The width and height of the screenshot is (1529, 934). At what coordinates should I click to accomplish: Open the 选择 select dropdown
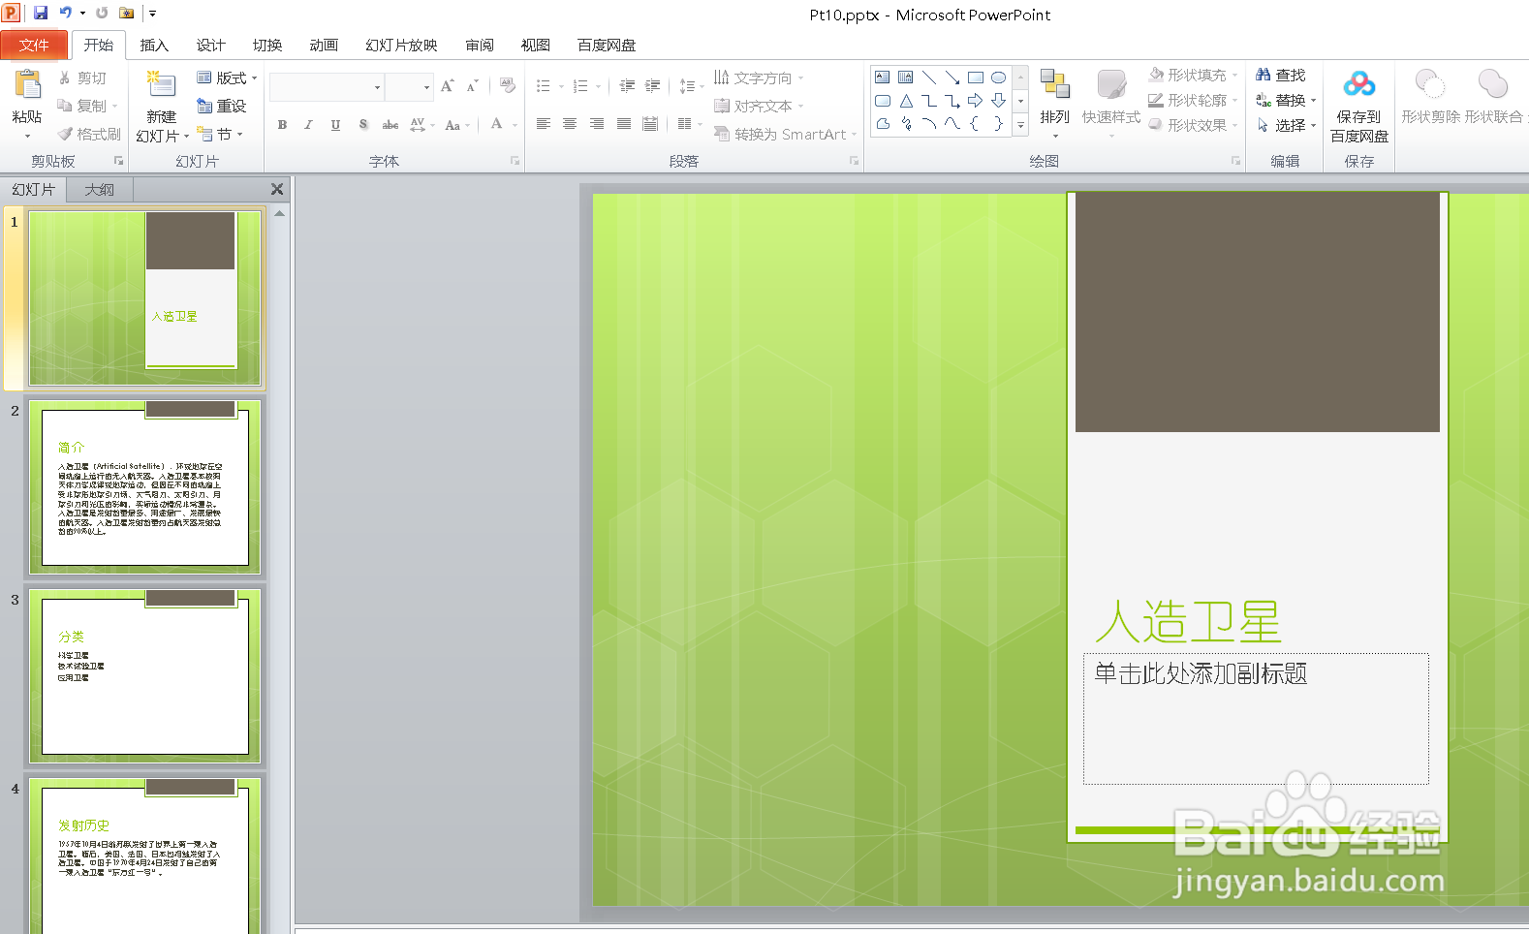coord(1286,125)
